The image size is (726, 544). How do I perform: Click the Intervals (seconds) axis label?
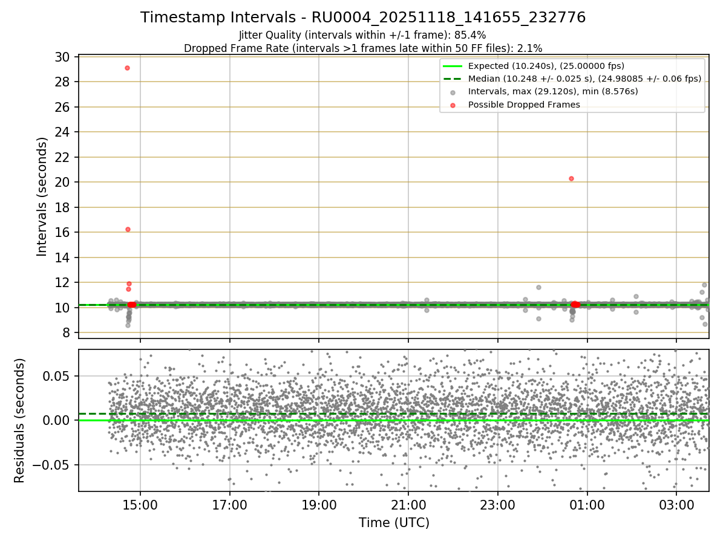42,196
